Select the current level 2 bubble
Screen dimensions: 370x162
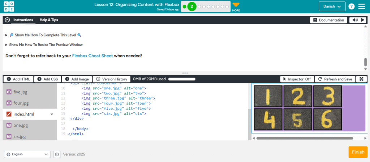pos(192,6)
